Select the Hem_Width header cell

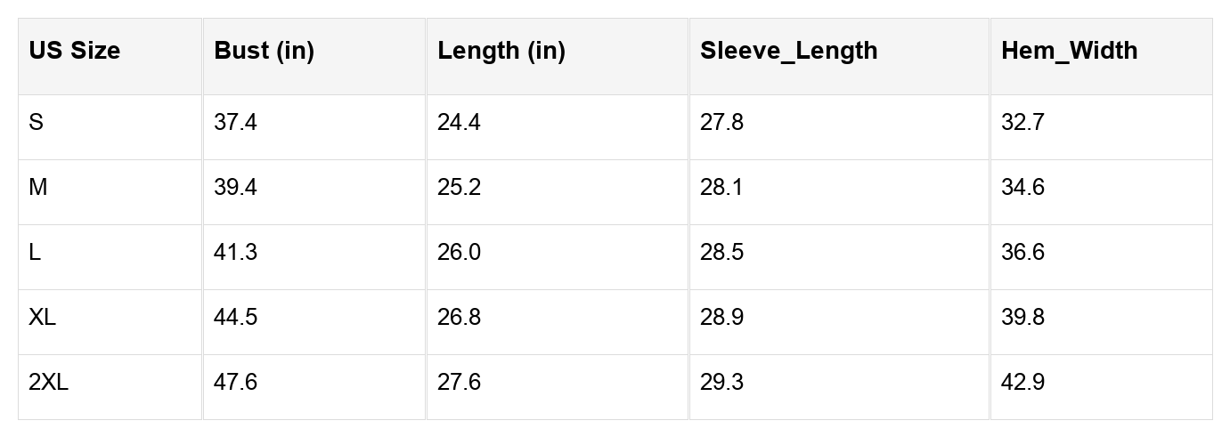(1070, 51)
